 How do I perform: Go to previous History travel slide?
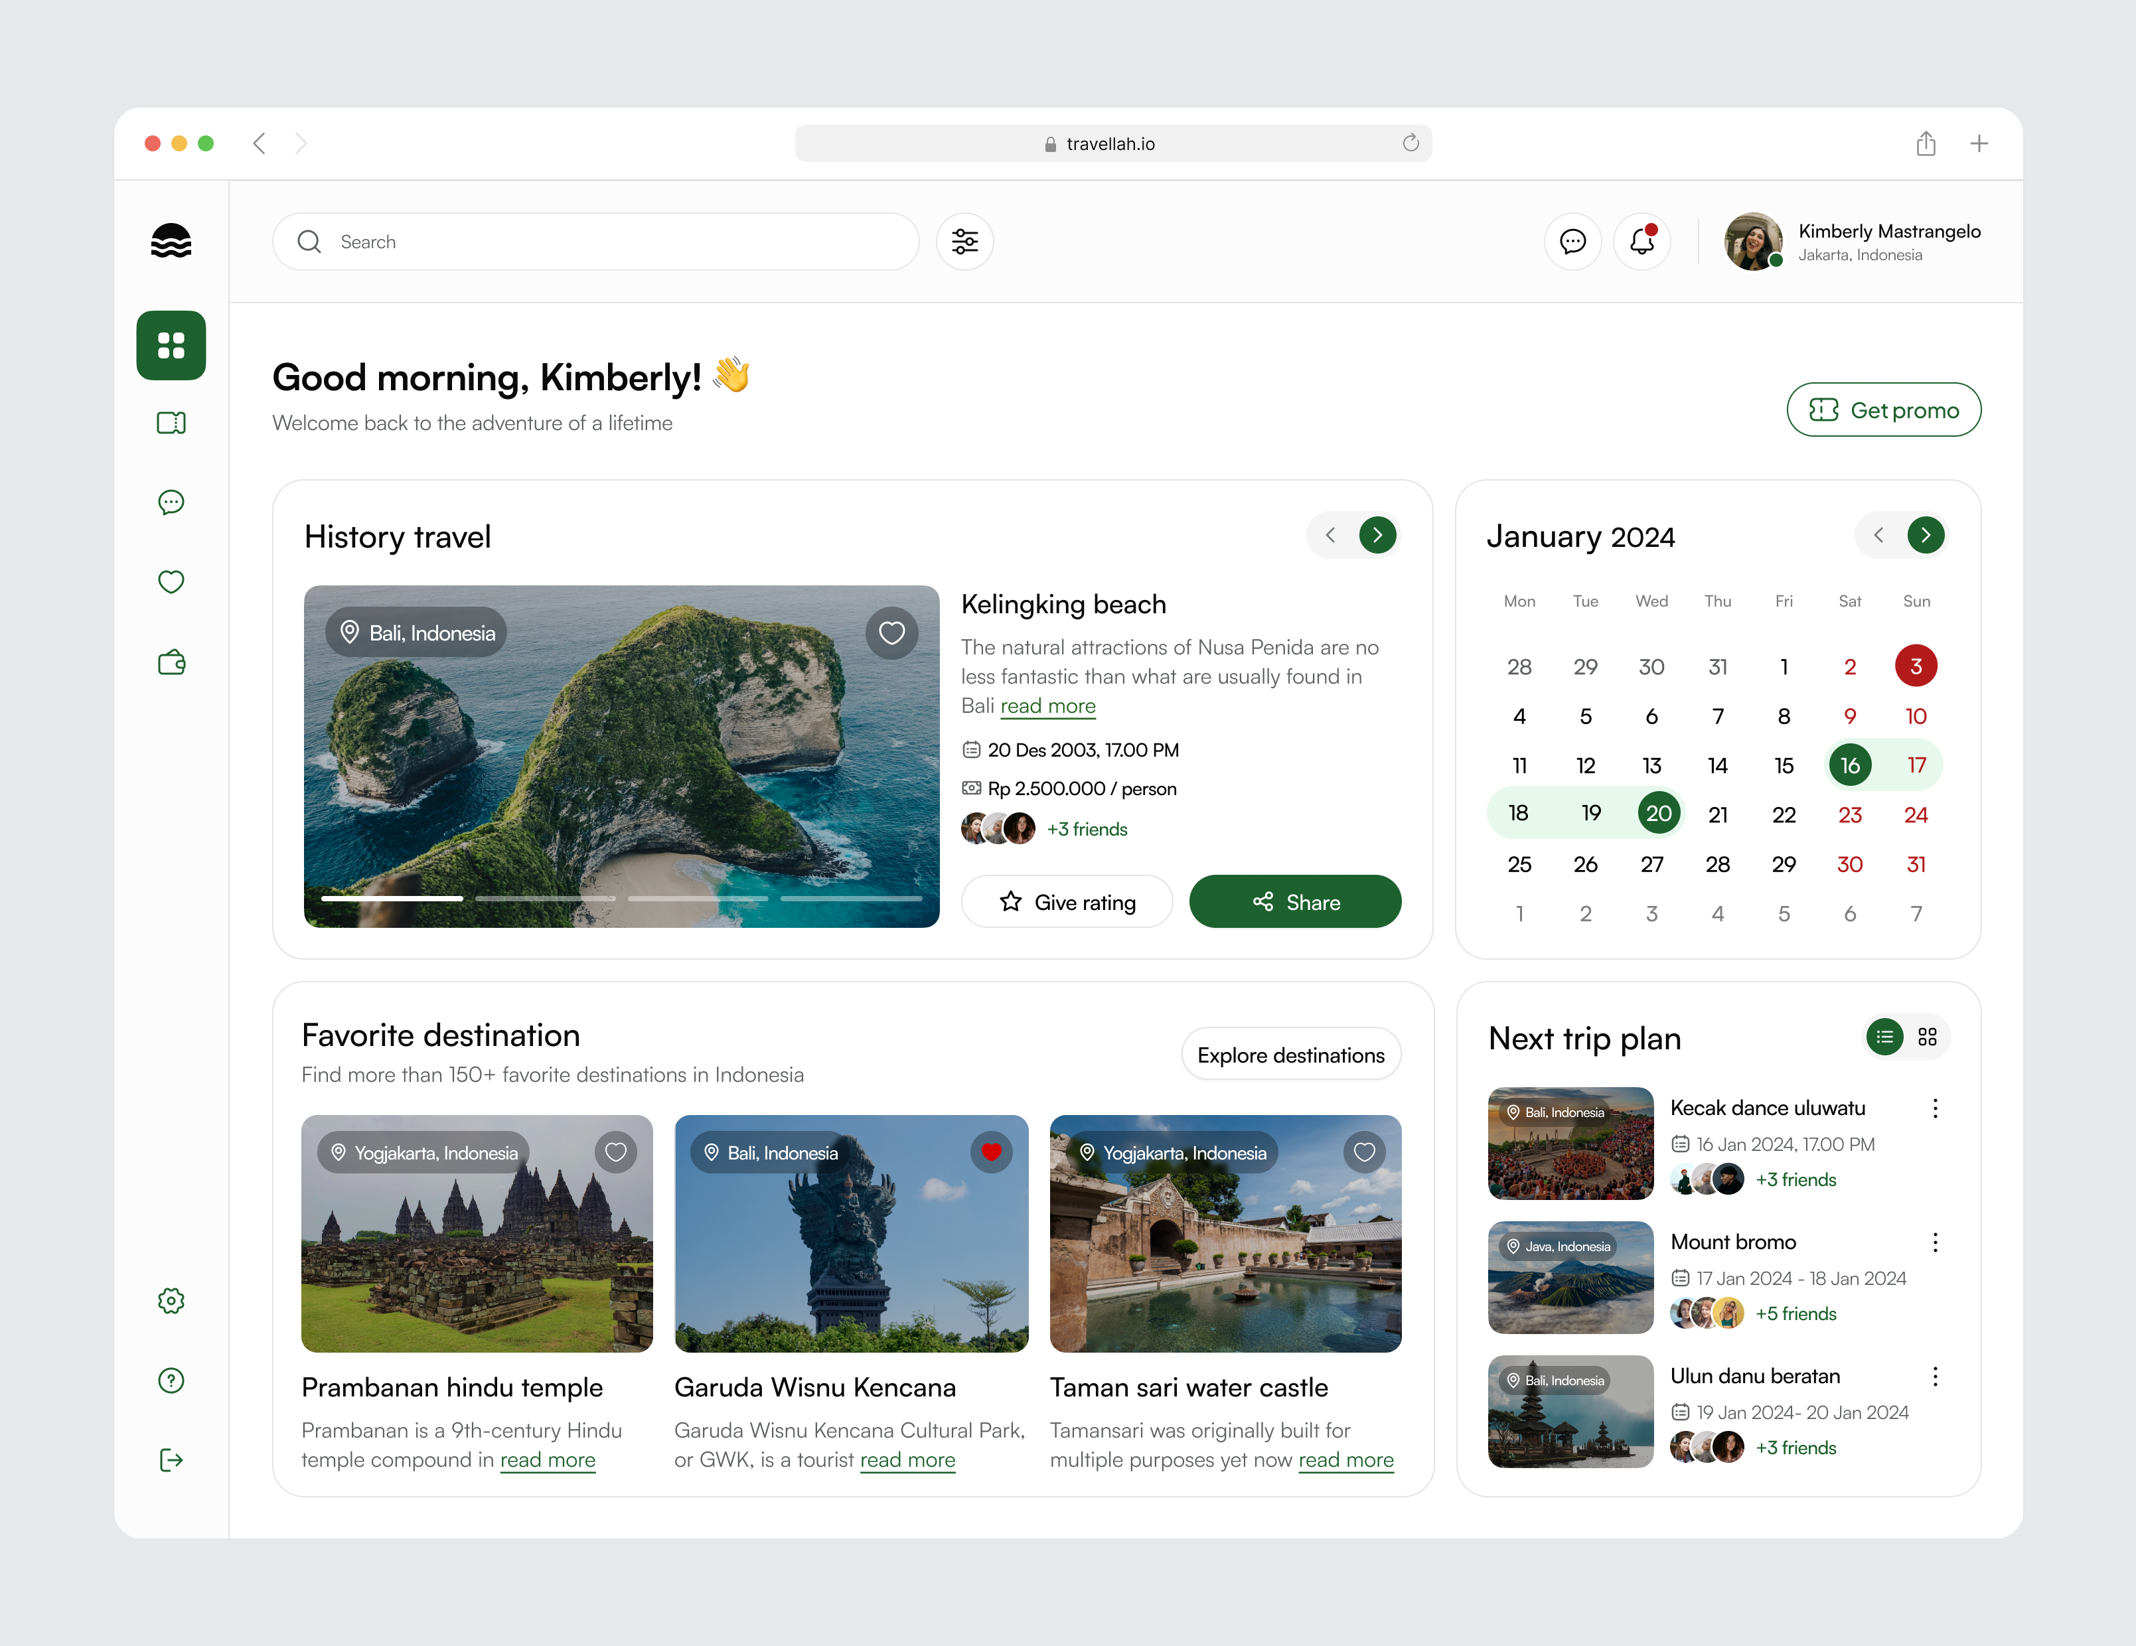pyautogui.click(x=1330, y=535)
